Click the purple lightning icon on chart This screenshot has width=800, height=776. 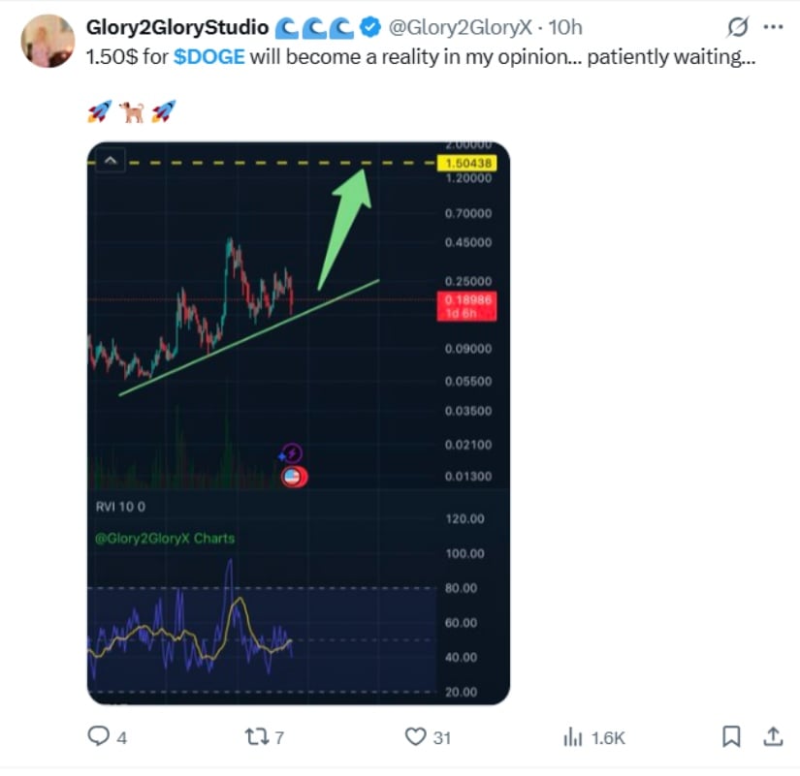(x=293, y=452)
